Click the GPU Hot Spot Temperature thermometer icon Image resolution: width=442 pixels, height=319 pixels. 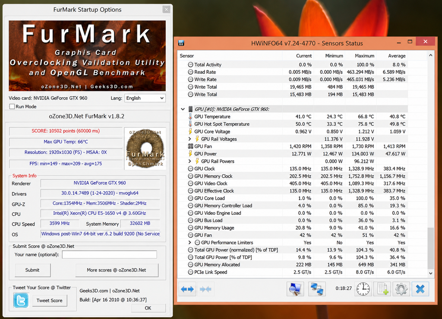coord(190,124)
